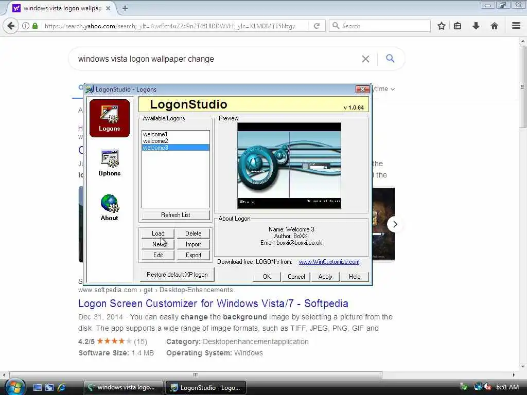Open the Windows Start orb
The image size is (527, 395).
[x=15, y=387]
